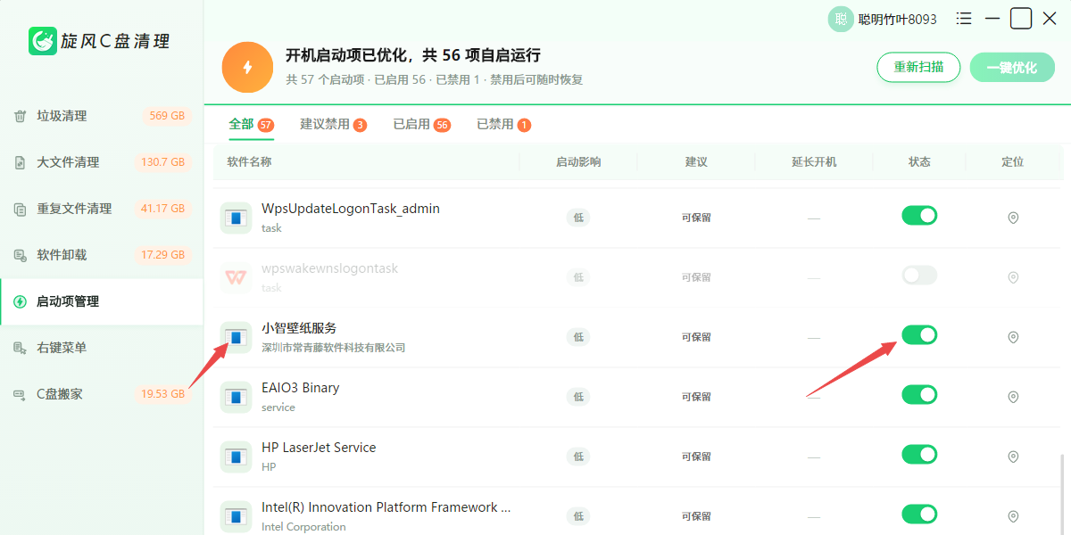Switch to the 全部 tab
The image size is (1071, 535).
point(251,125)
